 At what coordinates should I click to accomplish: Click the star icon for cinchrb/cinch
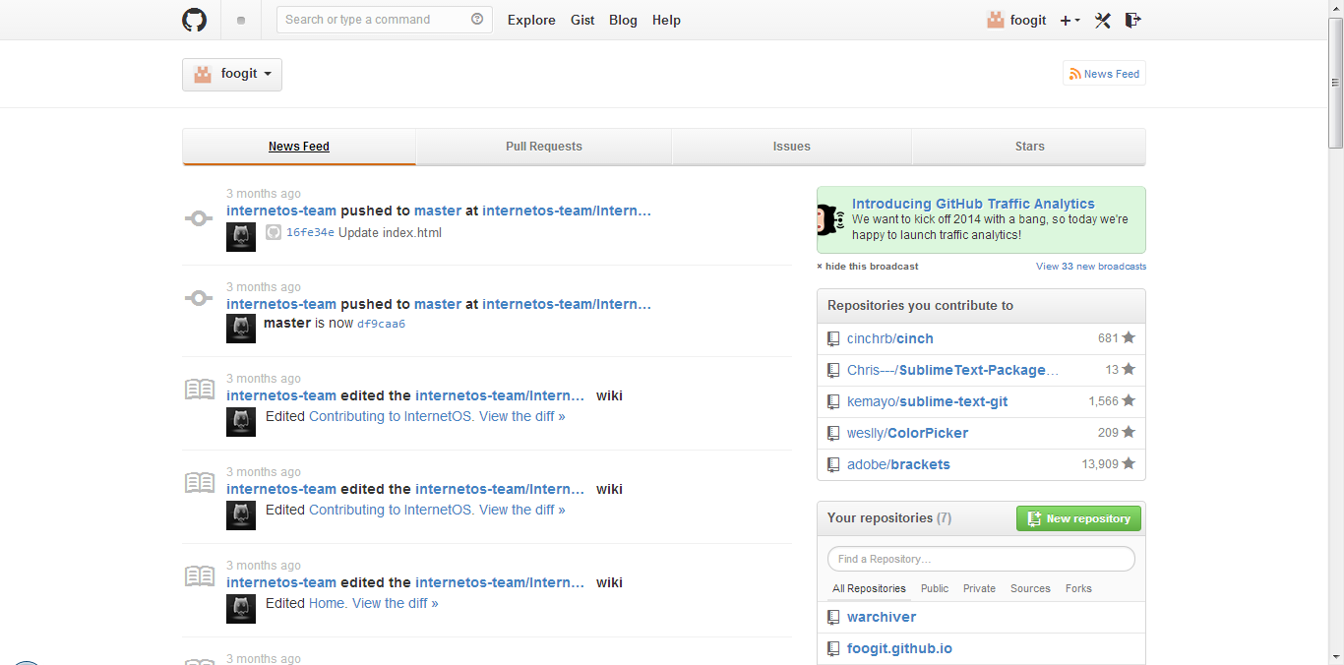pos(1129,337)
